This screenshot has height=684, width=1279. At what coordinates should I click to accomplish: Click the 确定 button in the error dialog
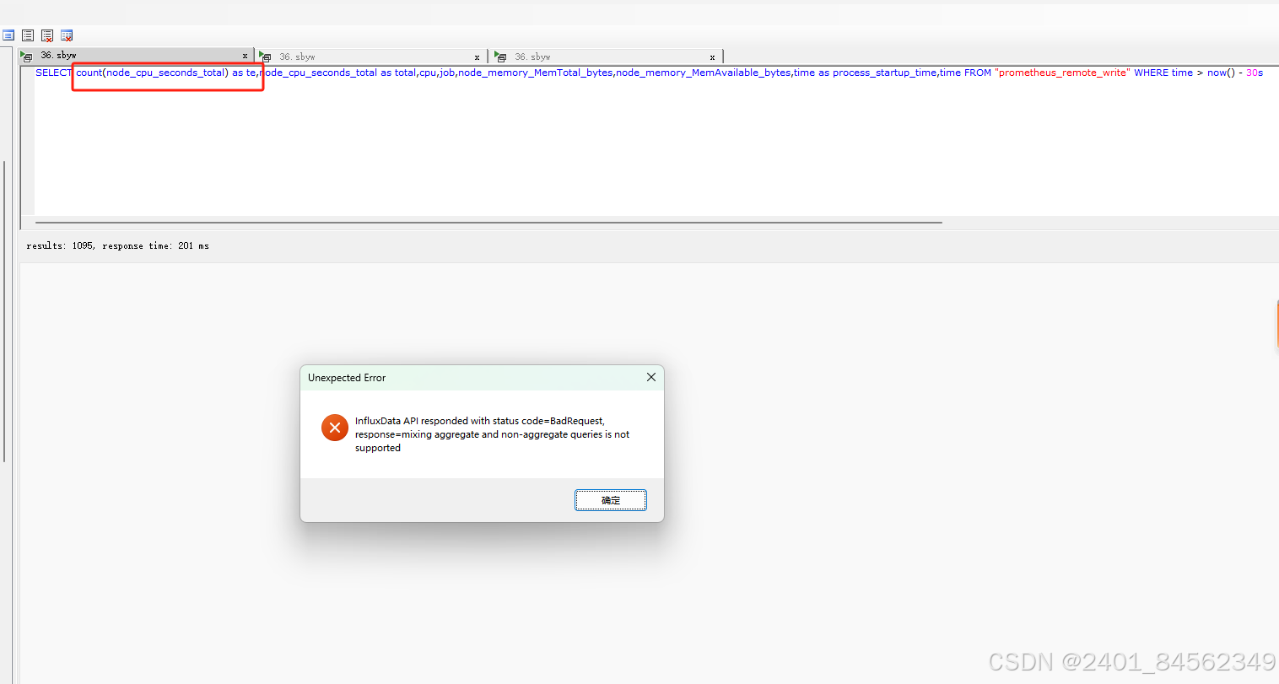click(611, 500)
